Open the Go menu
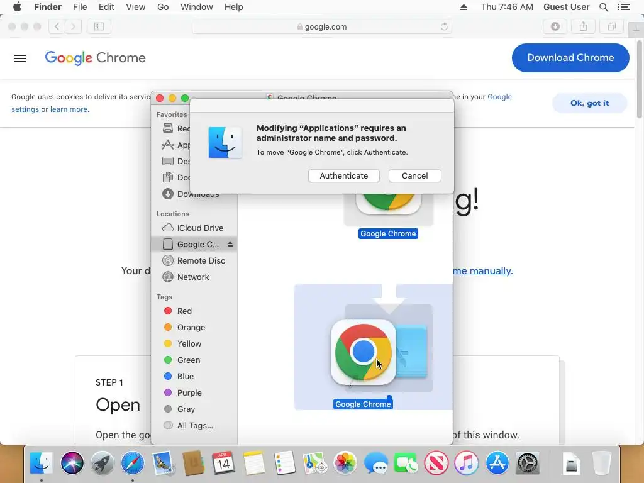Screen dimensions: 644x483 163,7
